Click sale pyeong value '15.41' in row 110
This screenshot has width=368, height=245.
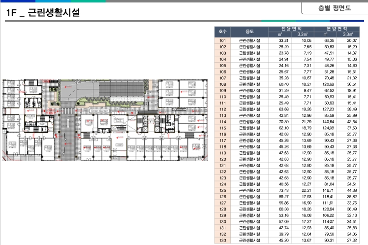point(352,97)
